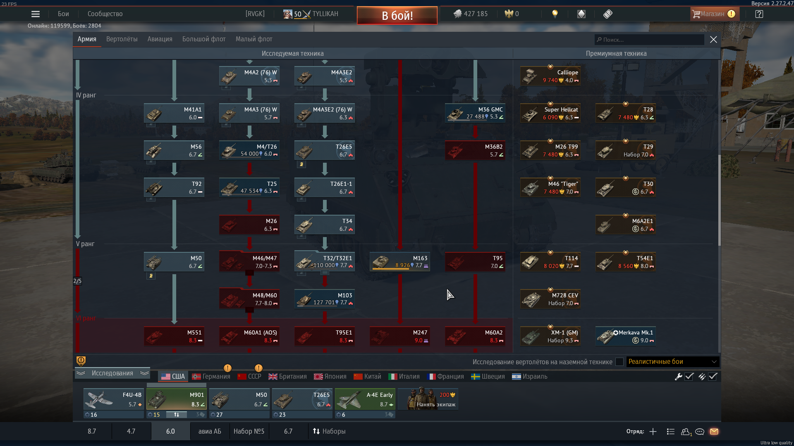Switch to the Малый флот tab
Image resolution: width=794 pixels, height=446 pixels.
(x=254, y=39)
